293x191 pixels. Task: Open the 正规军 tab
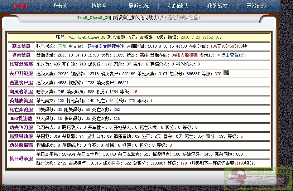21,6
